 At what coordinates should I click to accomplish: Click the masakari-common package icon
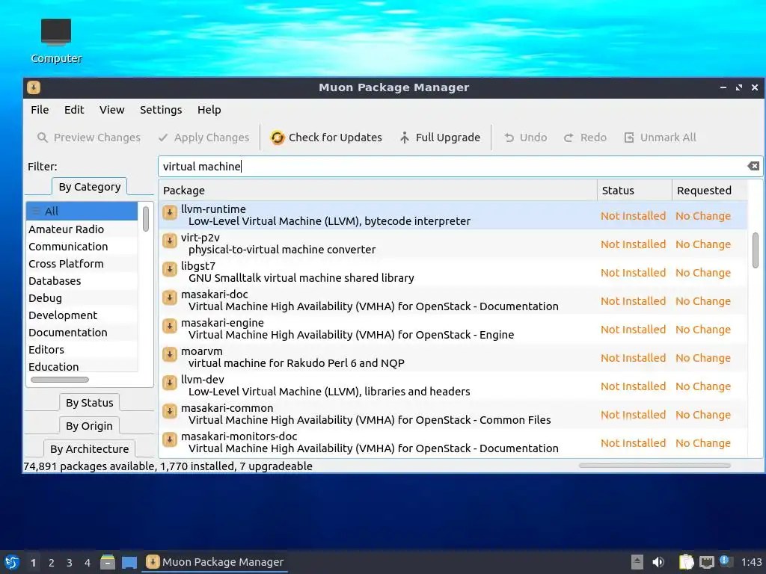click(170, 411)
